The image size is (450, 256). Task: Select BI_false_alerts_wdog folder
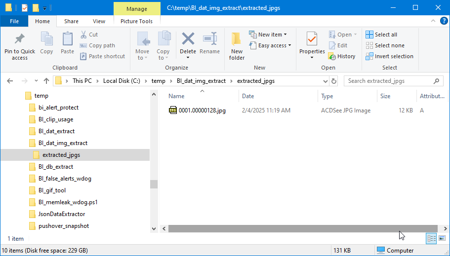coord(65,179)
